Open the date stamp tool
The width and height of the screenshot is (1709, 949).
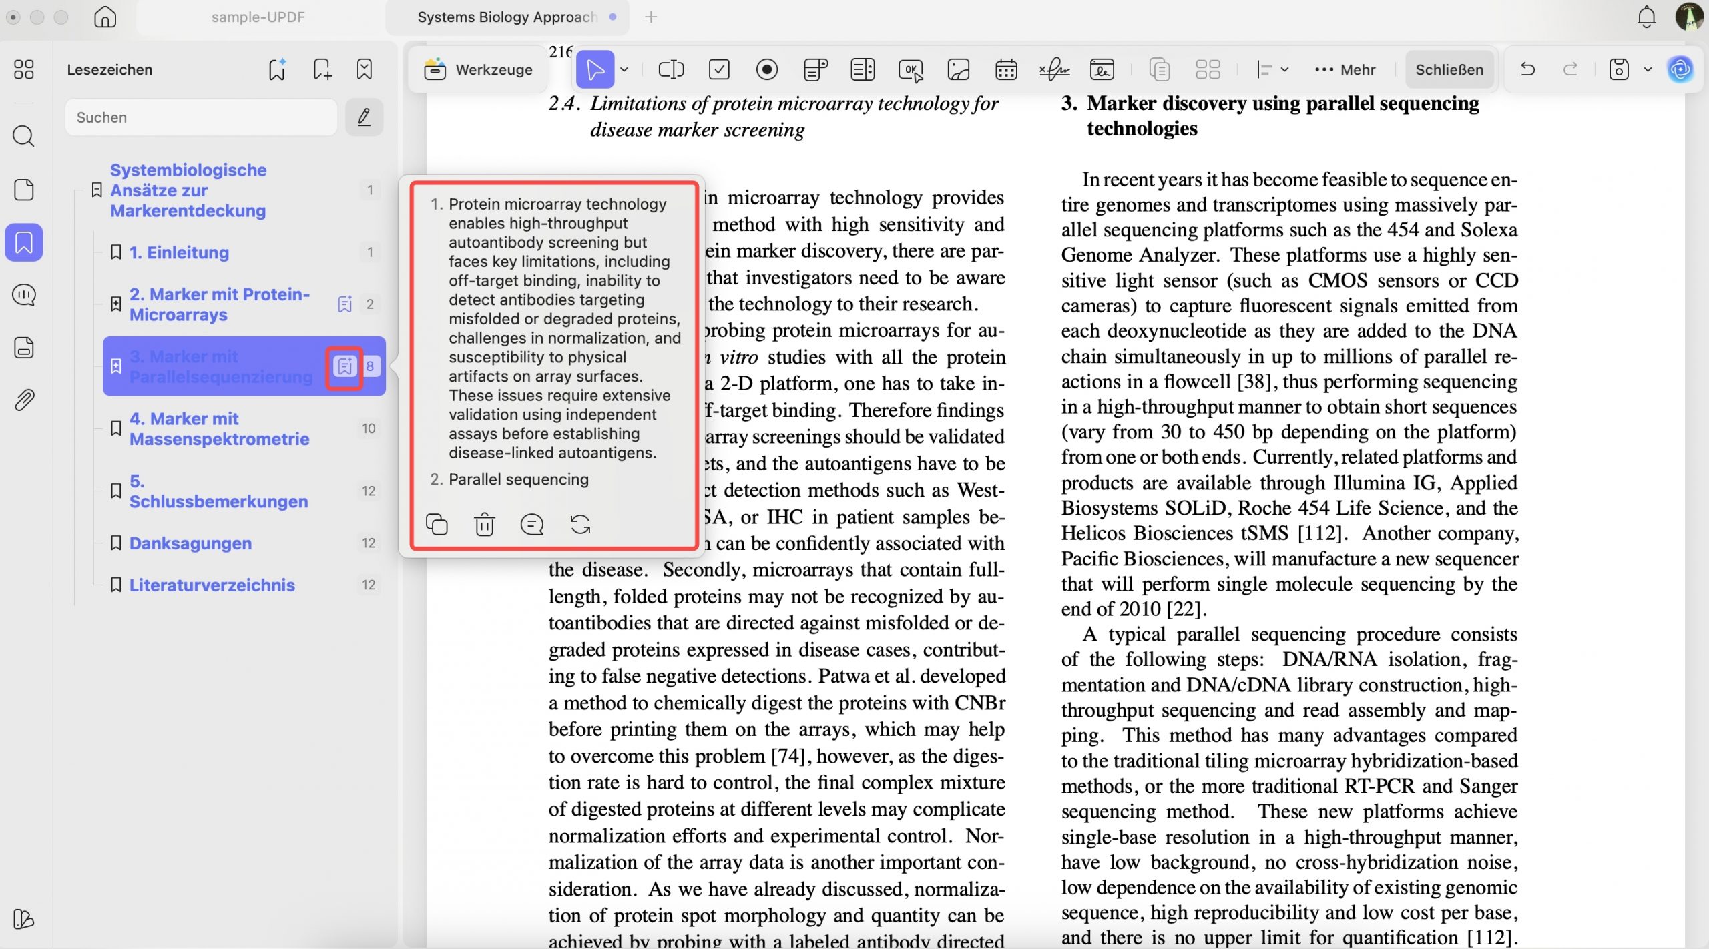[x=1006, y=69]
